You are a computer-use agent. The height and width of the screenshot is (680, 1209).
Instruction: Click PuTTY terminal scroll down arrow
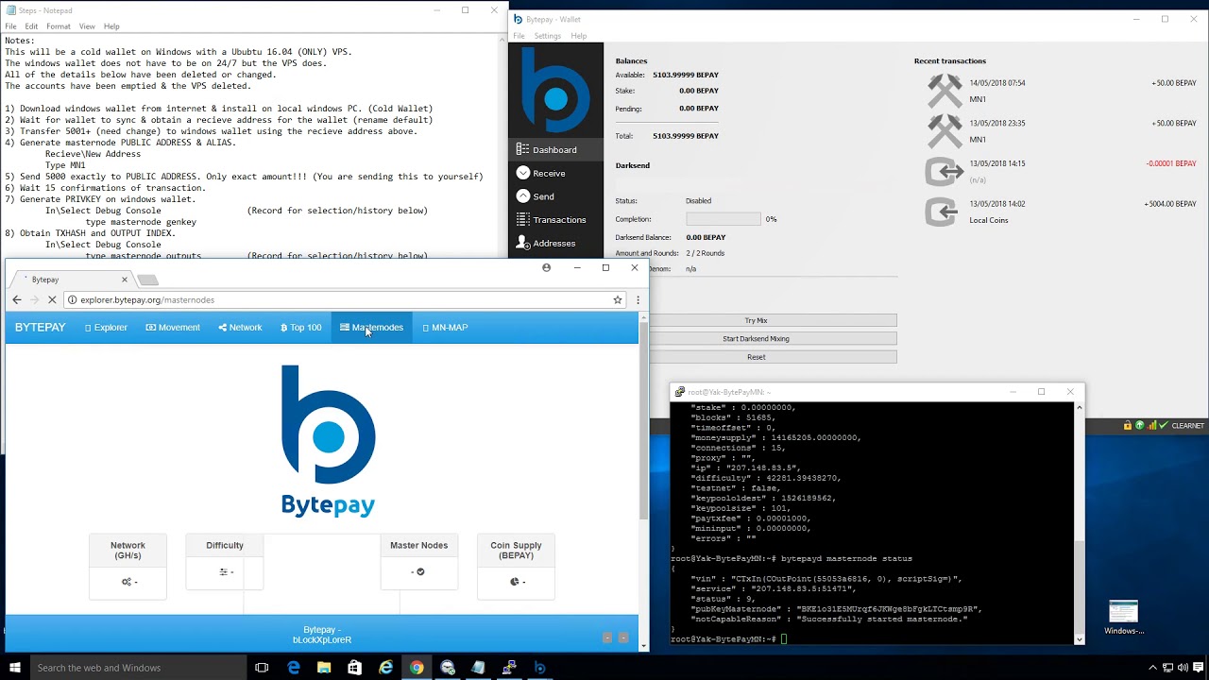(x=1080, y=639)
